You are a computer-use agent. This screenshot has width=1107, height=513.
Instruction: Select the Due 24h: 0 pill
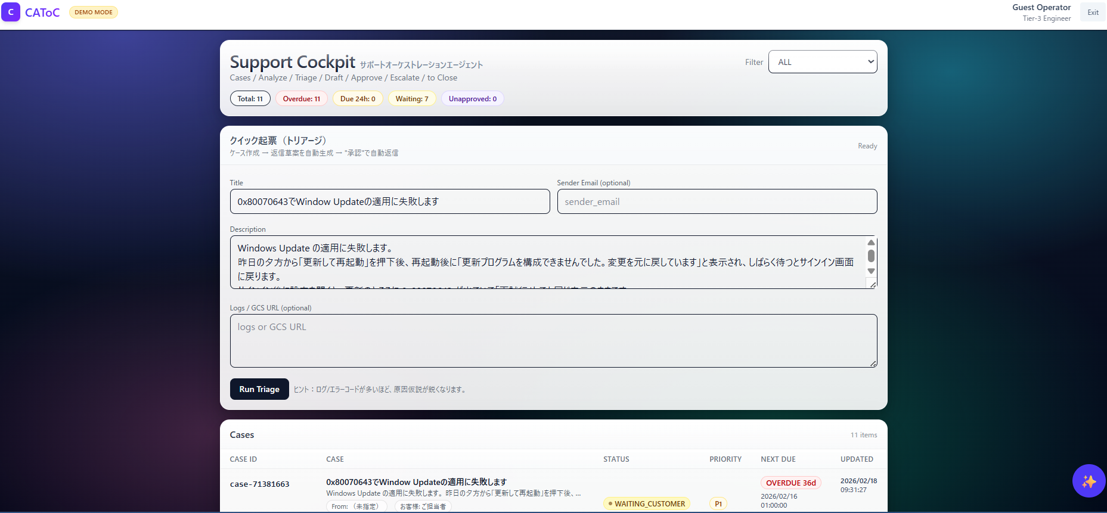(x=358, y=99)
